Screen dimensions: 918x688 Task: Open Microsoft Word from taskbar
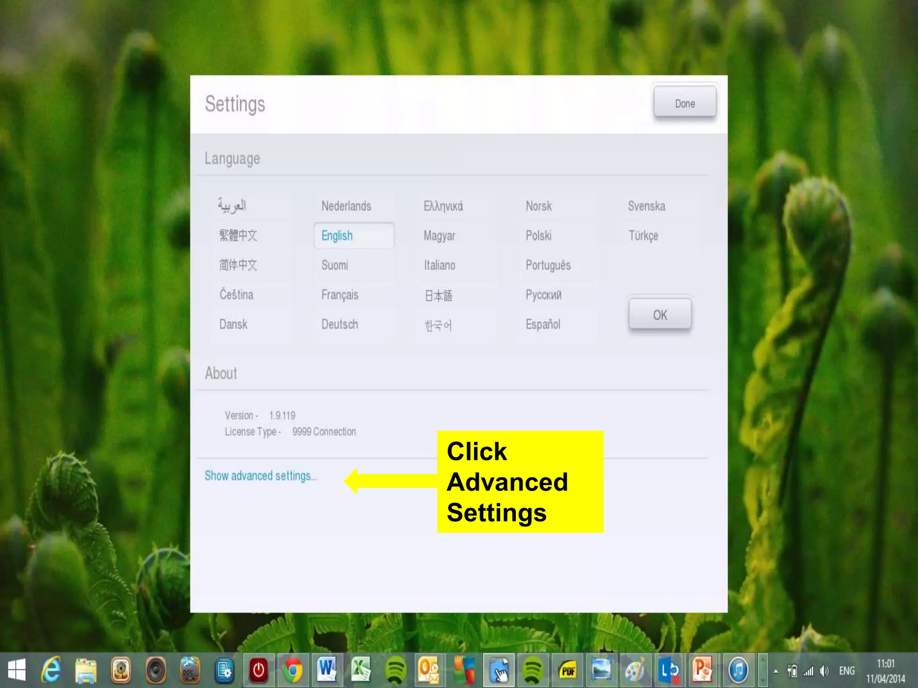click(x=327, y=671)
